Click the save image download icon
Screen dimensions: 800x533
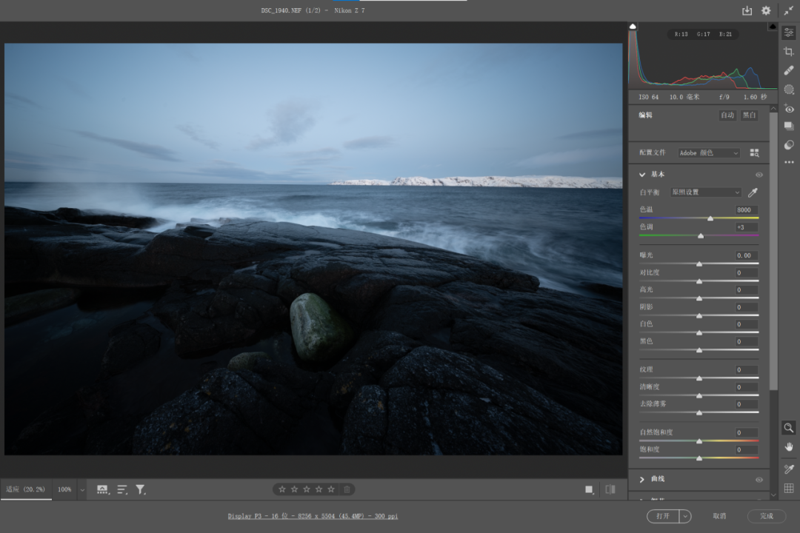pos(747,10)
